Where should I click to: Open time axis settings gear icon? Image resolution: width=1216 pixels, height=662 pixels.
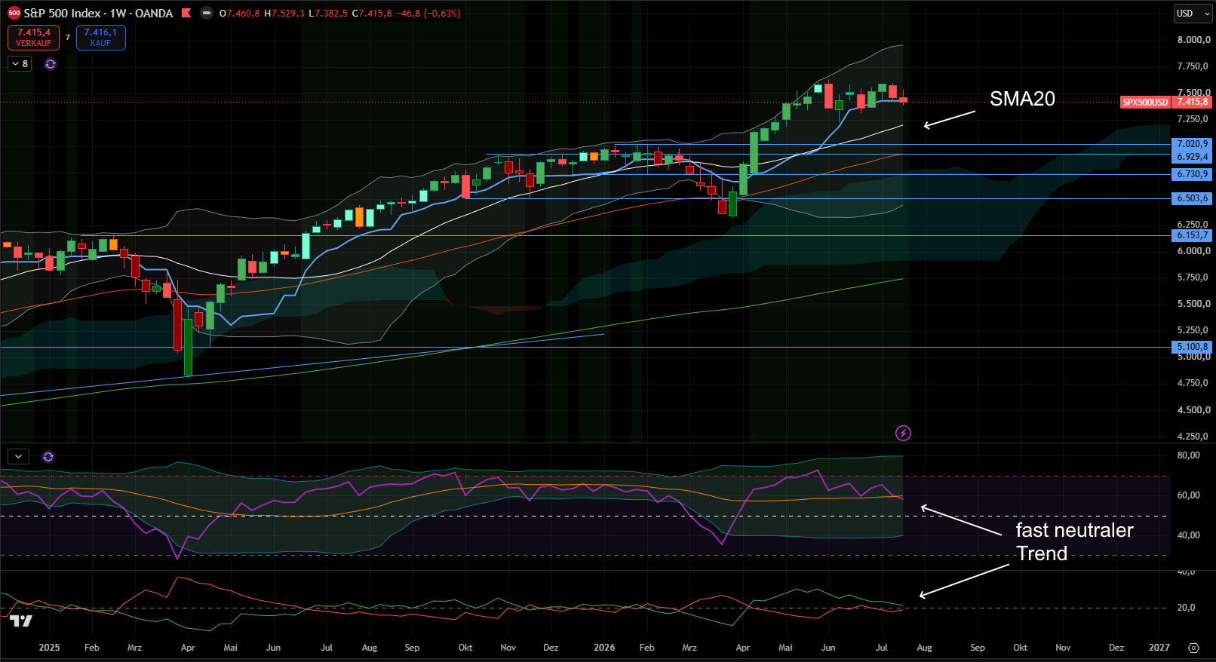point(1193,648)
